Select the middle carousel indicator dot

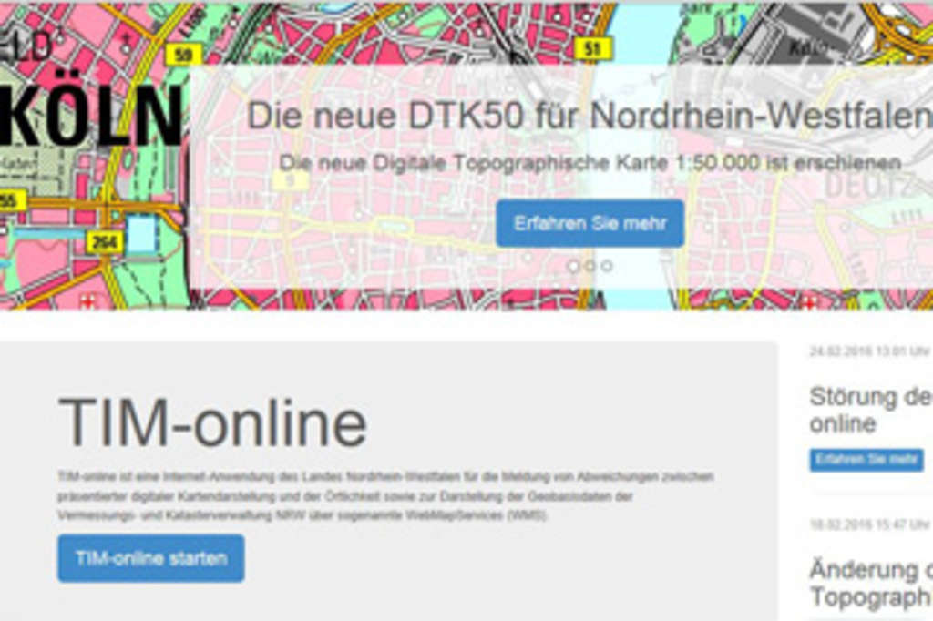[590, 266]
